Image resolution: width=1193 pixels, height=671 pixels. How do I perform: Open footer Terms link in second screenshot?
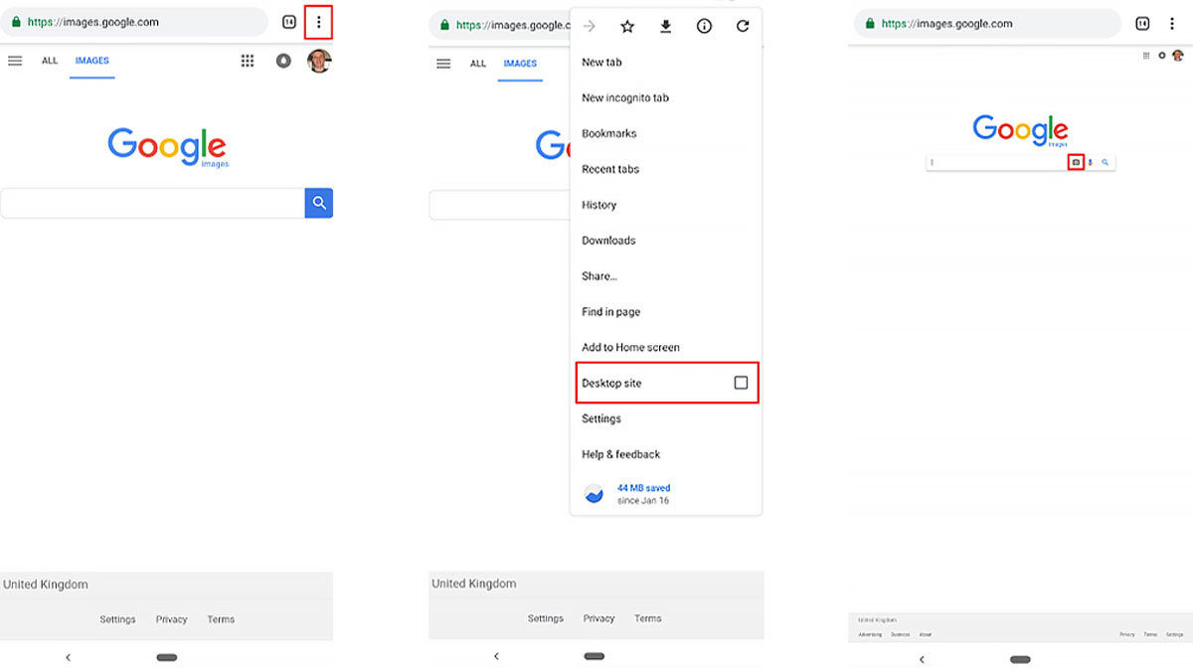coord(648,618)
